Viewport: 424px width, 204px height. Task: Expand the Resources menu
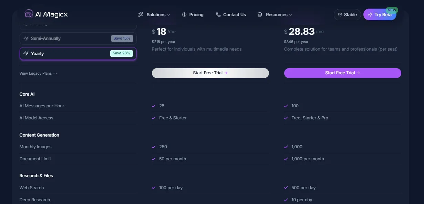[276, 14]
